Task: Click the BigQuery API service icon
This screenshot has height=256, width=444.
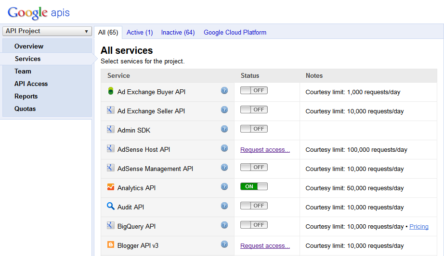Action: 110,225
